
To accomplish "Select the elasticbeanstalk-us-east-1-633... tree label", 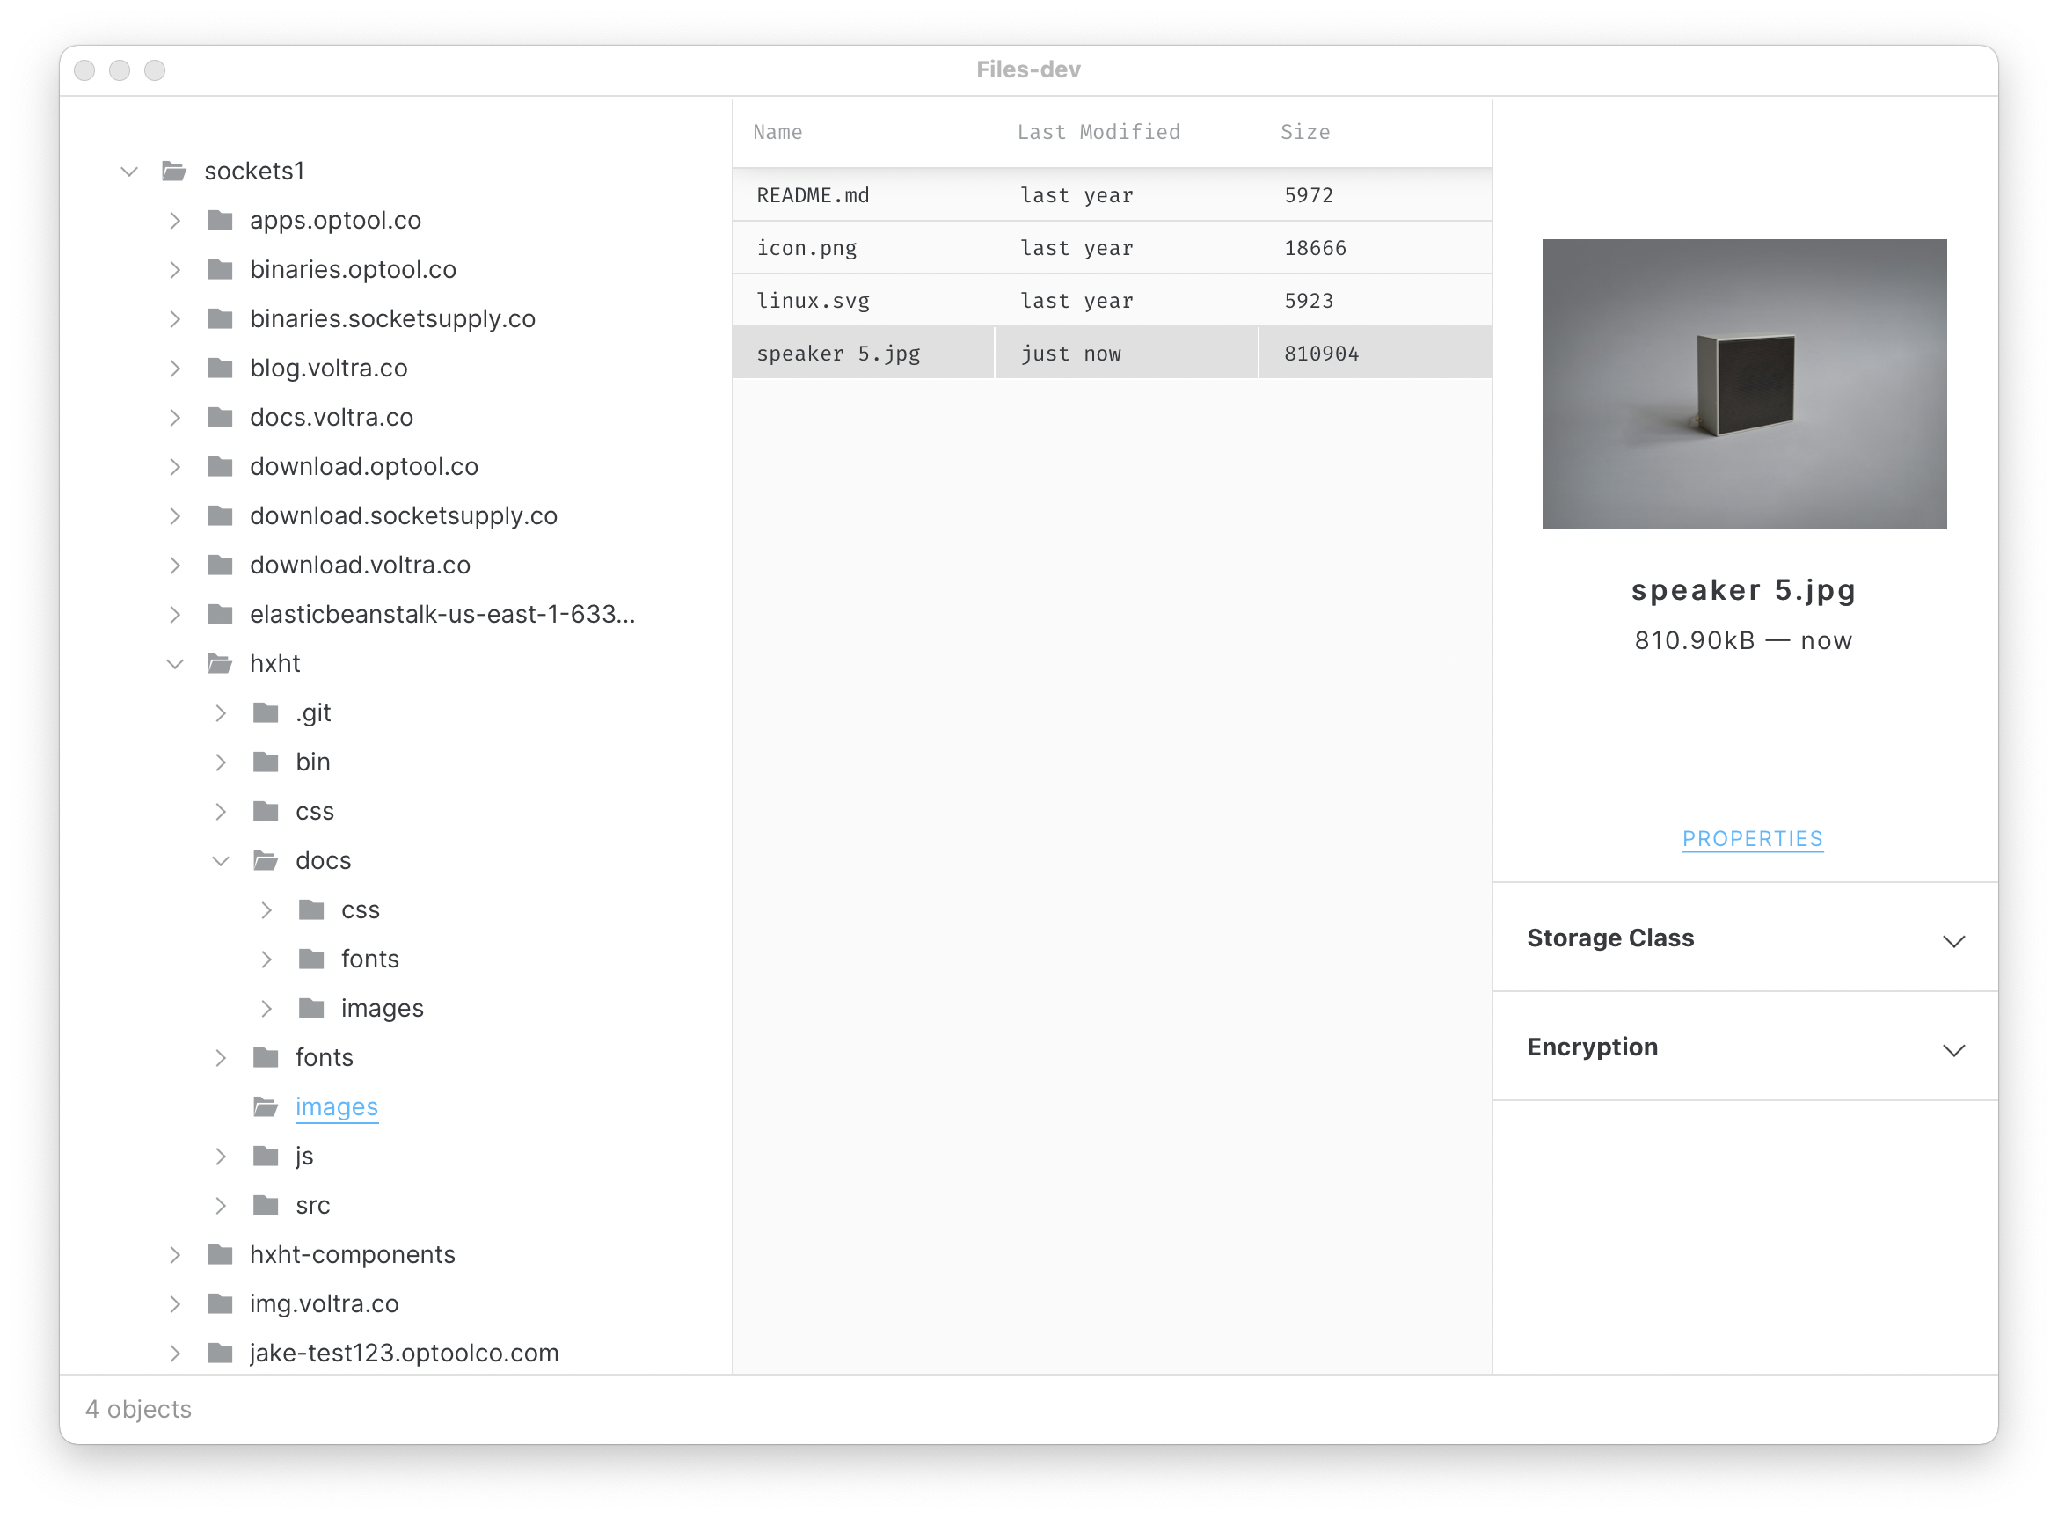I will pyautogui.click(x=443, y=615).
